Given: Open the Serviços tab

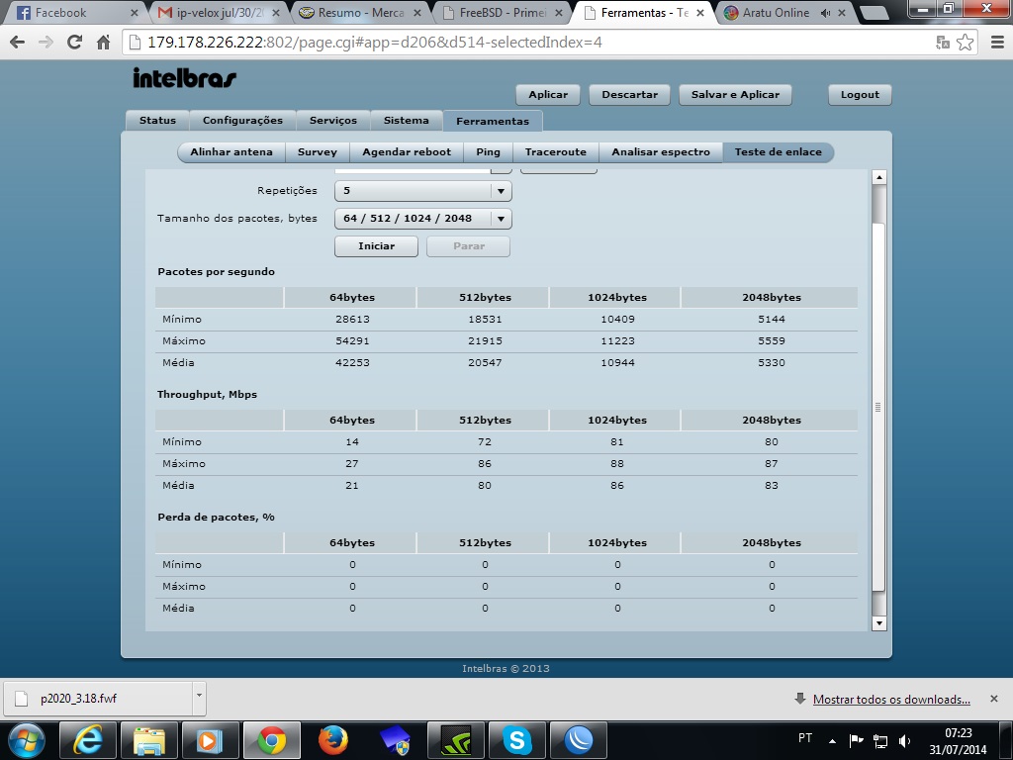Looking at the screenshot, I should 333,120.
